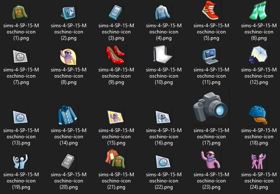The image size is (280, 194).
Task: Click the filename ending in (16).png
Action: [164, 137]
